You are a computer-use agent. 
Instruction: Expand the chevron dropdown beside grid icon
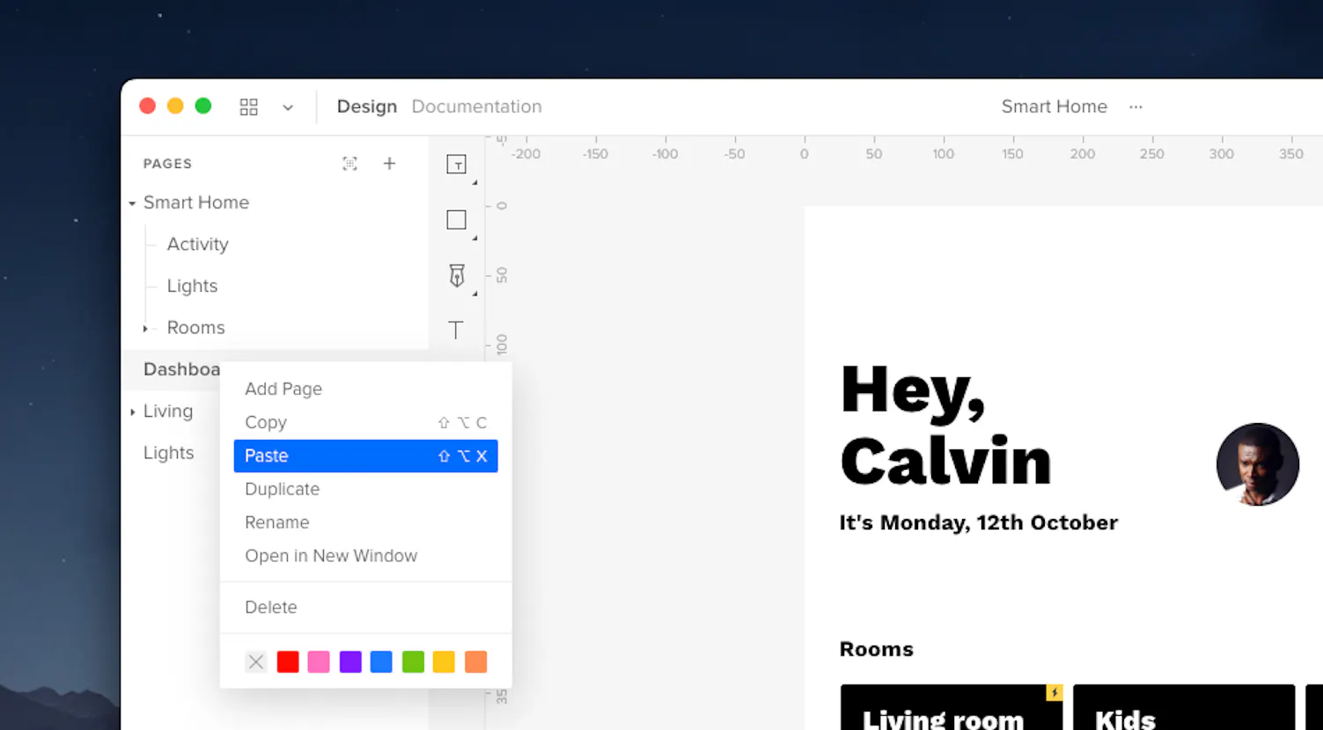pos(288,107)
